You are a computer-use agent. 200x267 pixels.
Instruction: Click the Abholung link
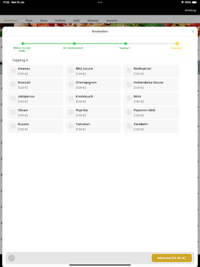tap(190, 10)
